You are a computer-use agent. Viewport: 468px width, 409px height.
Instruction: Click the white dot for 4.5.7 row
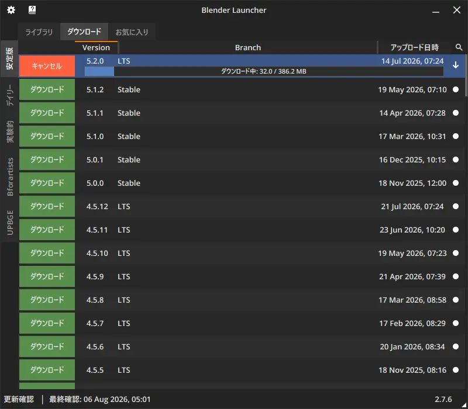[x=456, y=323]
